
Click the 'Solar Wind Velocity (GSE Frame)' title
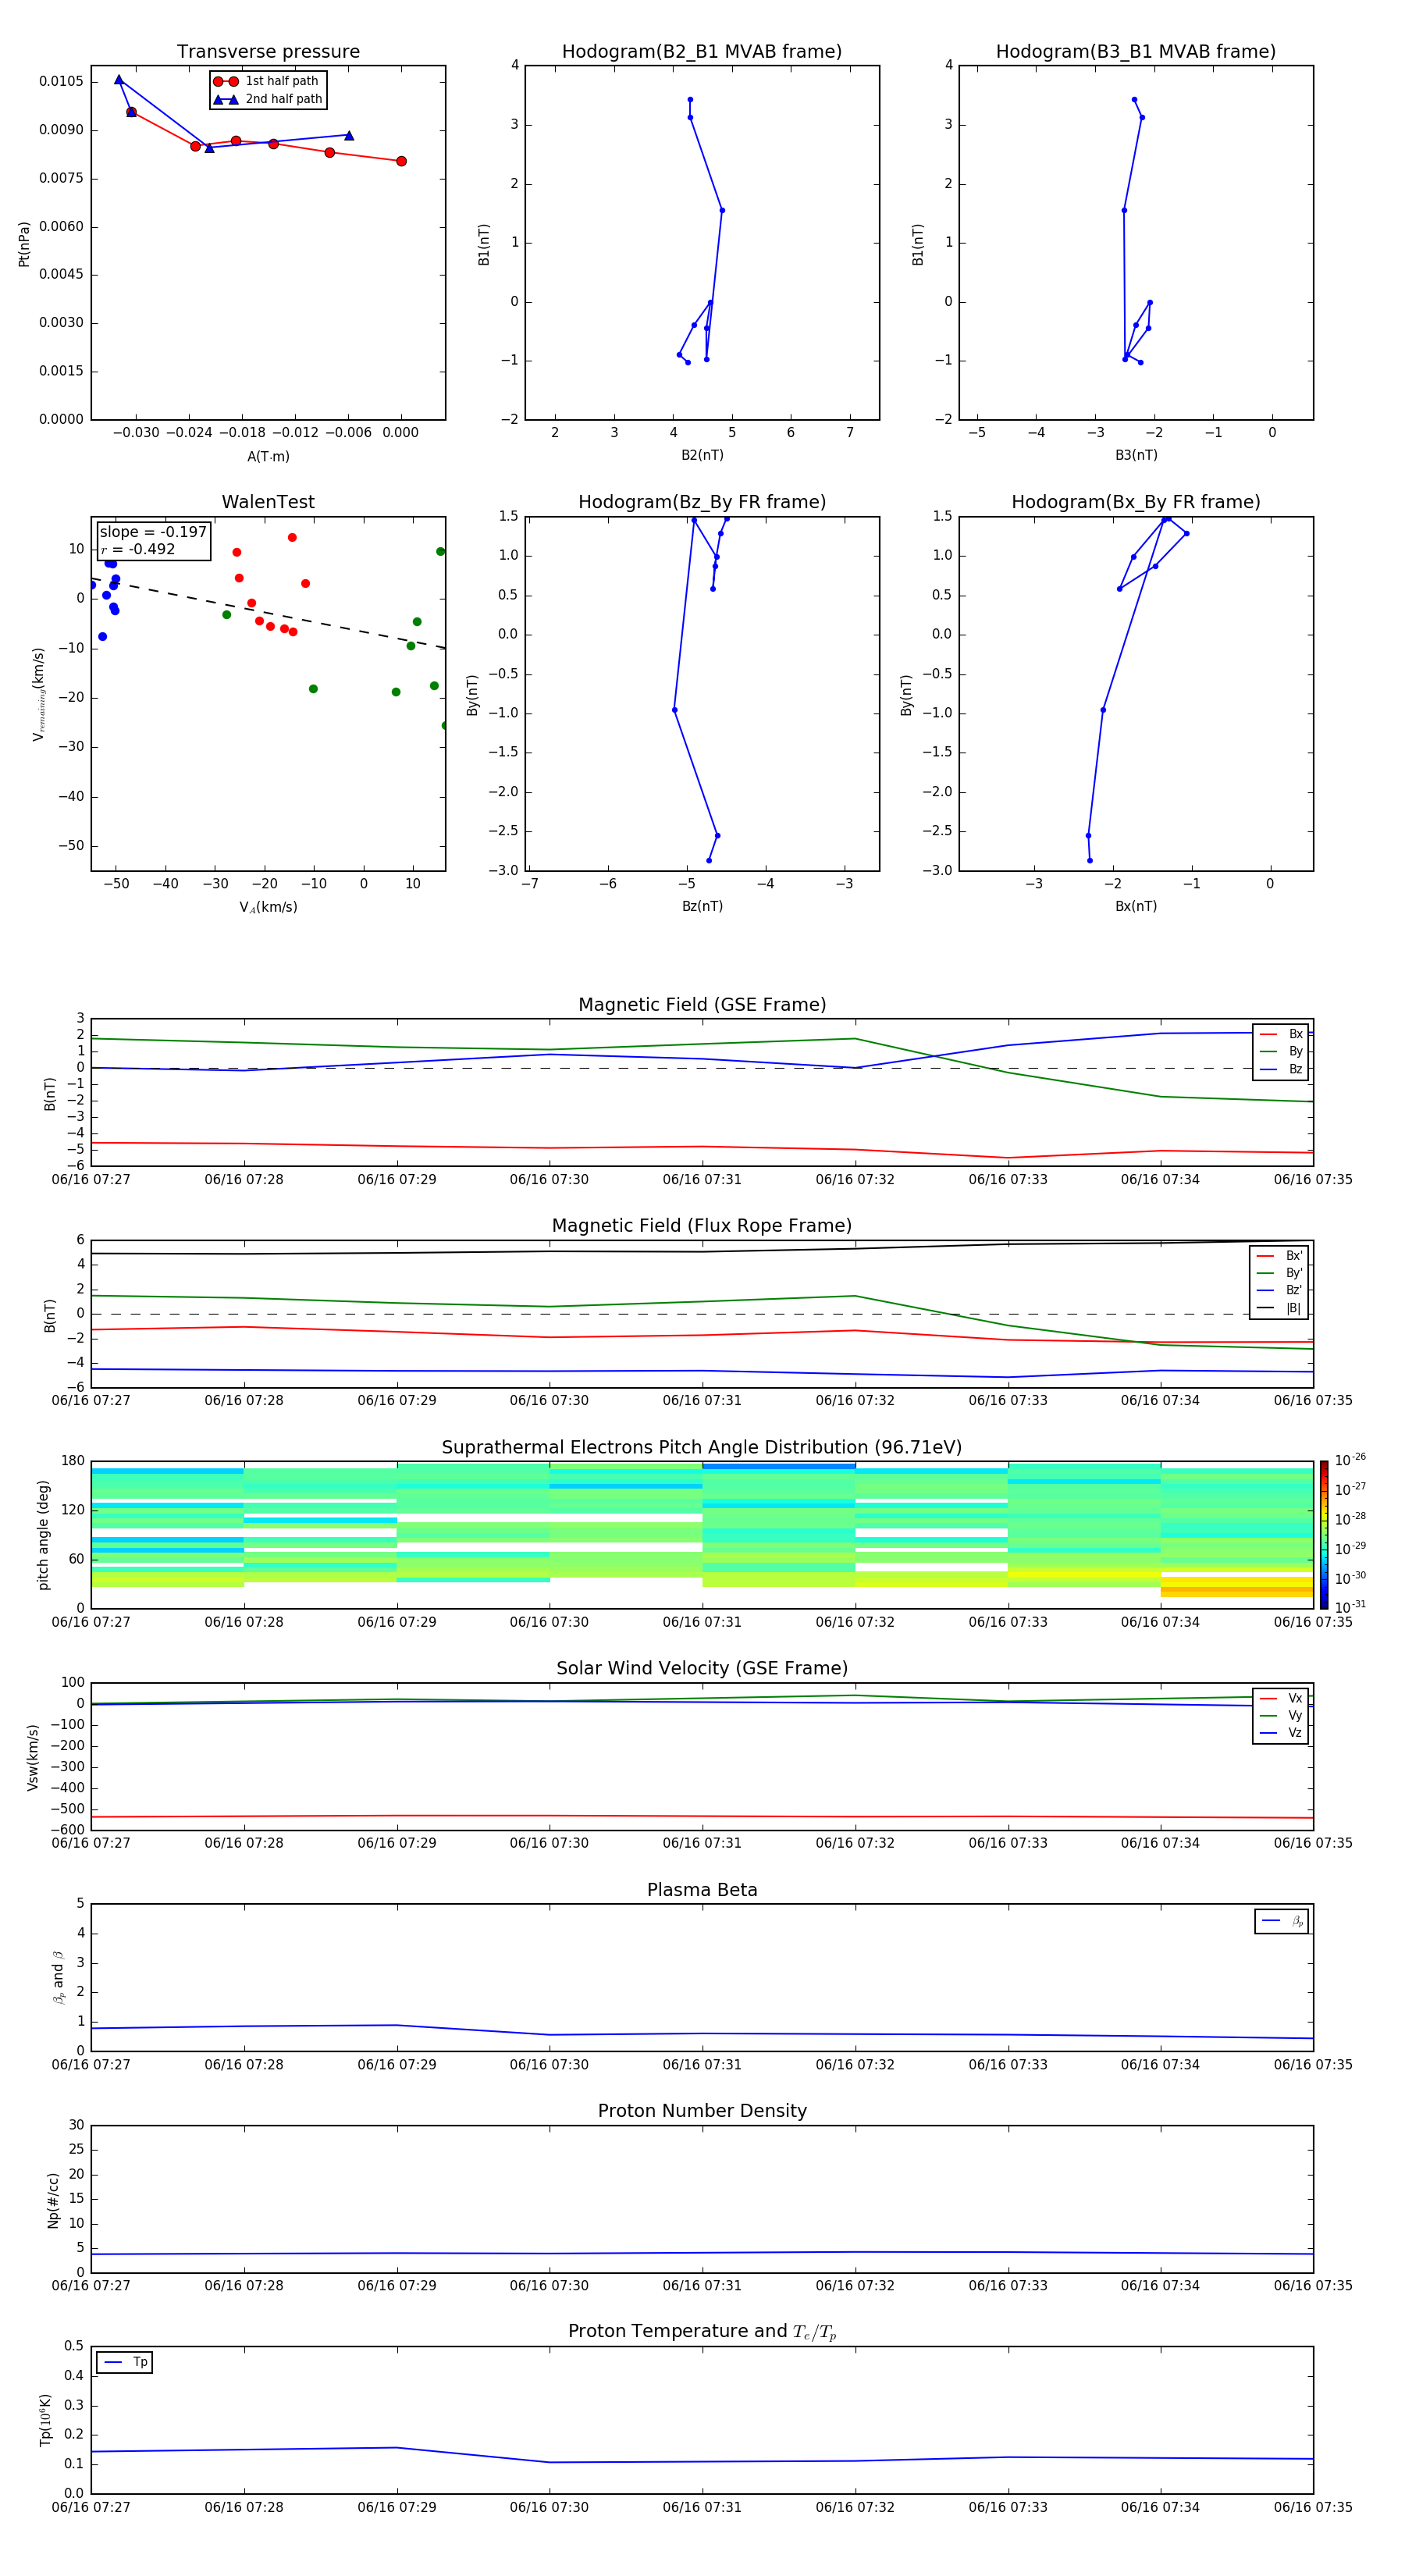702,1668
